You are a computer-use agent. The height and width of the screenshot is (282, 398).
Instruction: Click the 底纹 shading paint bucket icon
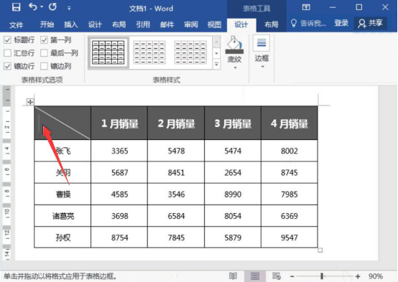pos(234,45)
